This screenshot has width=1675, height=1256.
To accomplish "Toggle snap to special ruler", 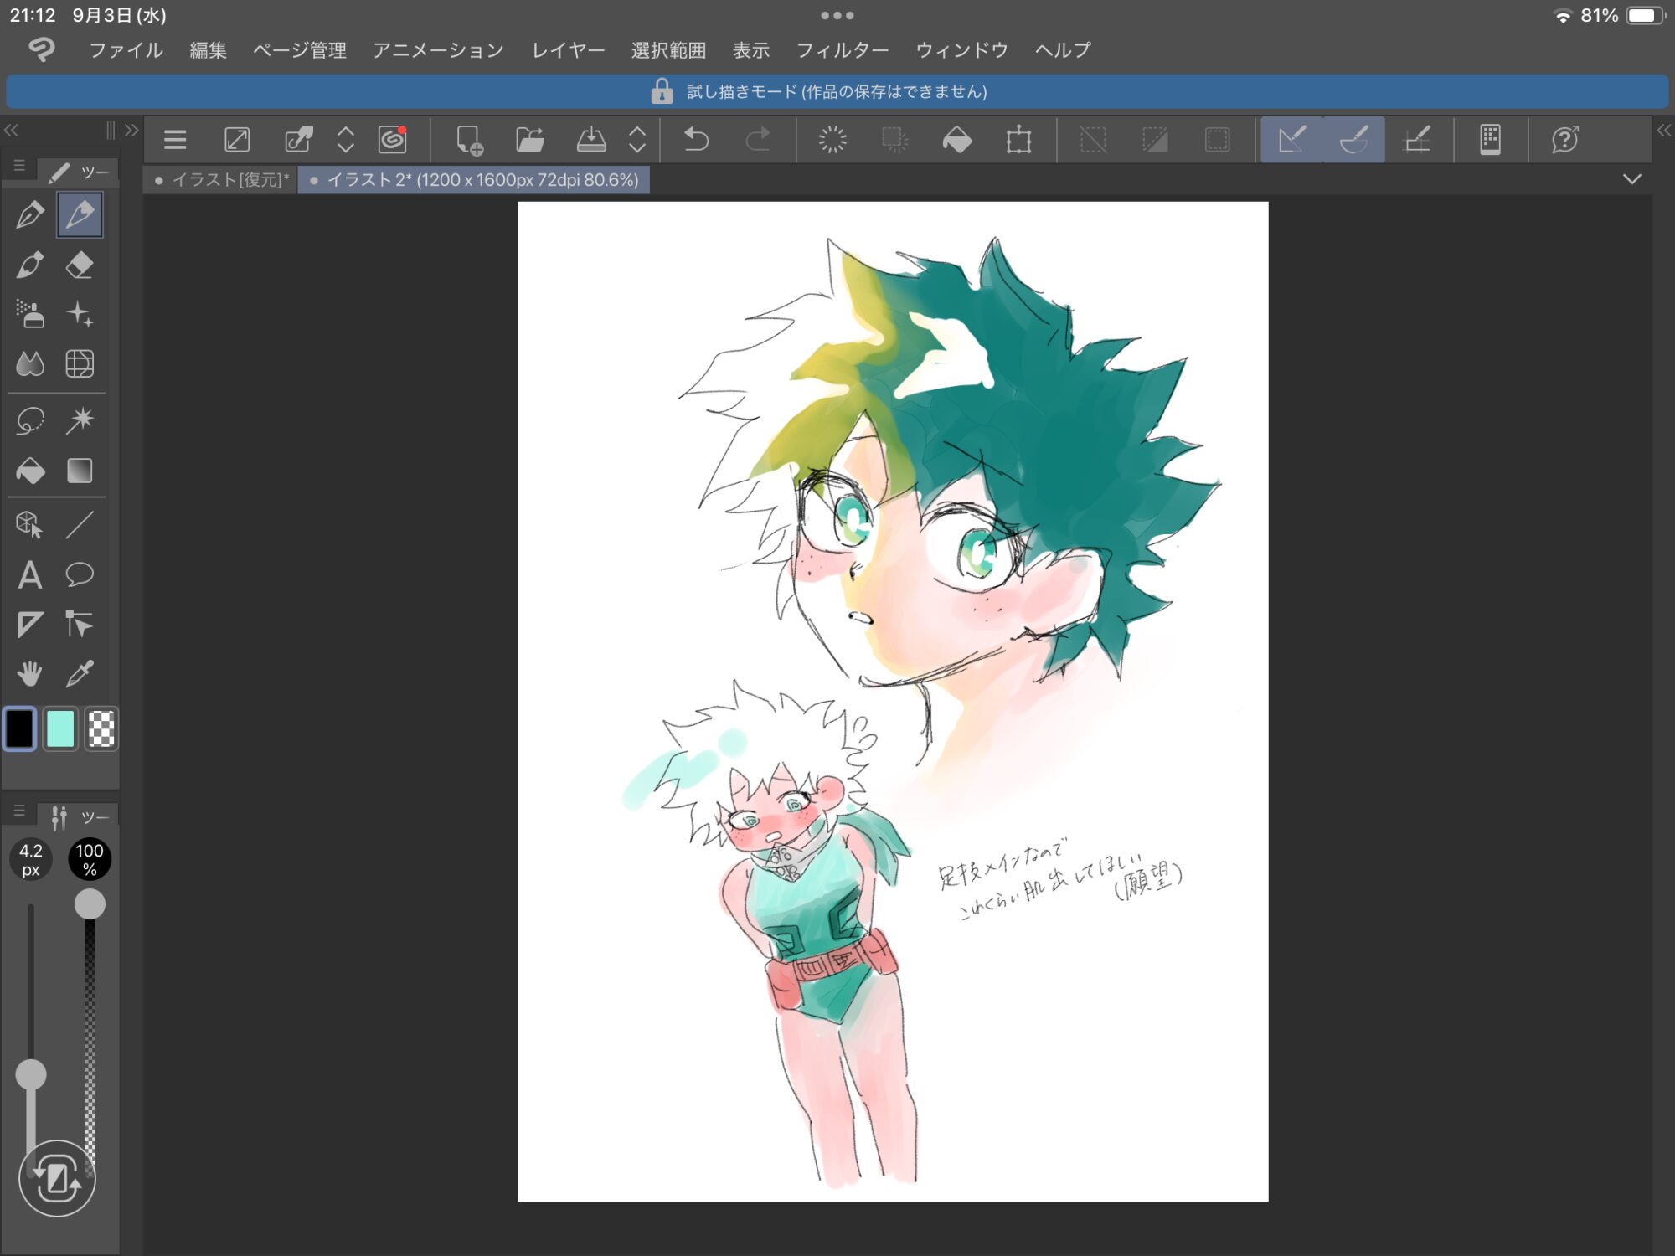I will pos(1353,139).
